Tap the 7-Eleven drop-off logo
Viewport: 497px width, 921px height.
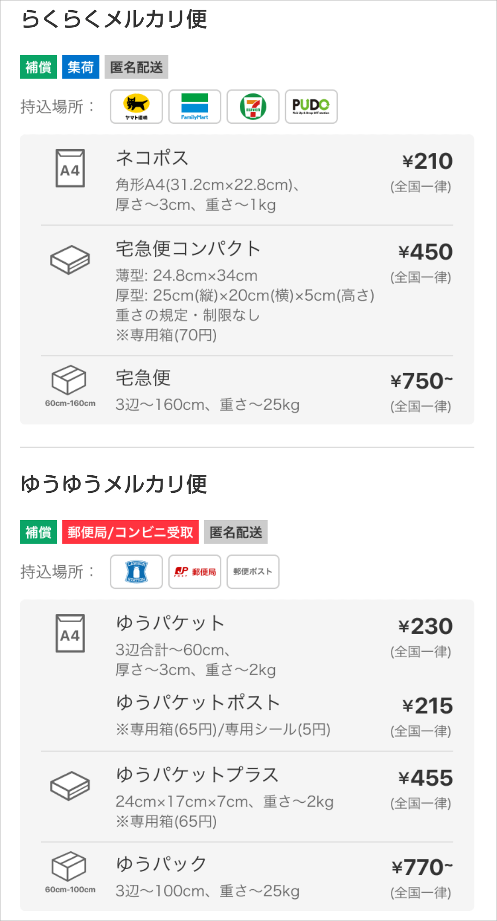click(253, 107)
